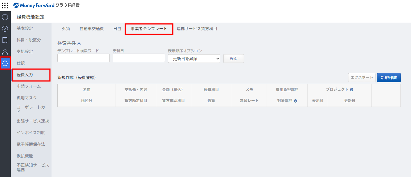411x177 pixels.
Task: Open the app launcher grid icon
Action: (x=5, y=5)
